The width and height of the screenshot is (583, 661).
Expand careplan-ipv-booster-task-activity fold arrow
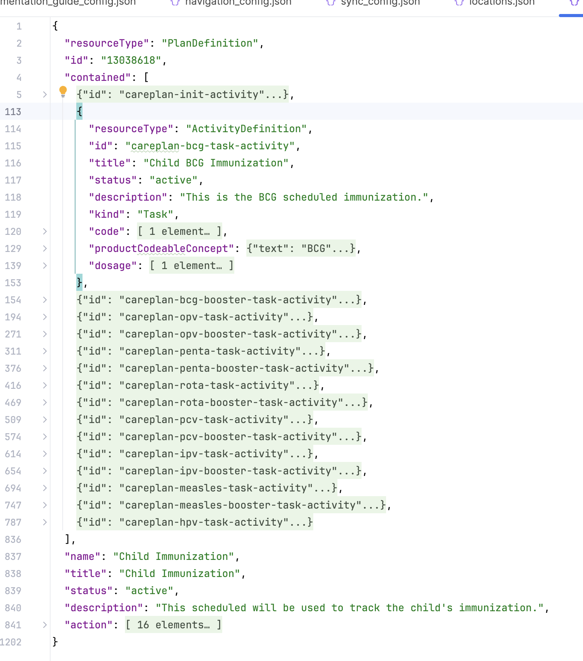45,471
